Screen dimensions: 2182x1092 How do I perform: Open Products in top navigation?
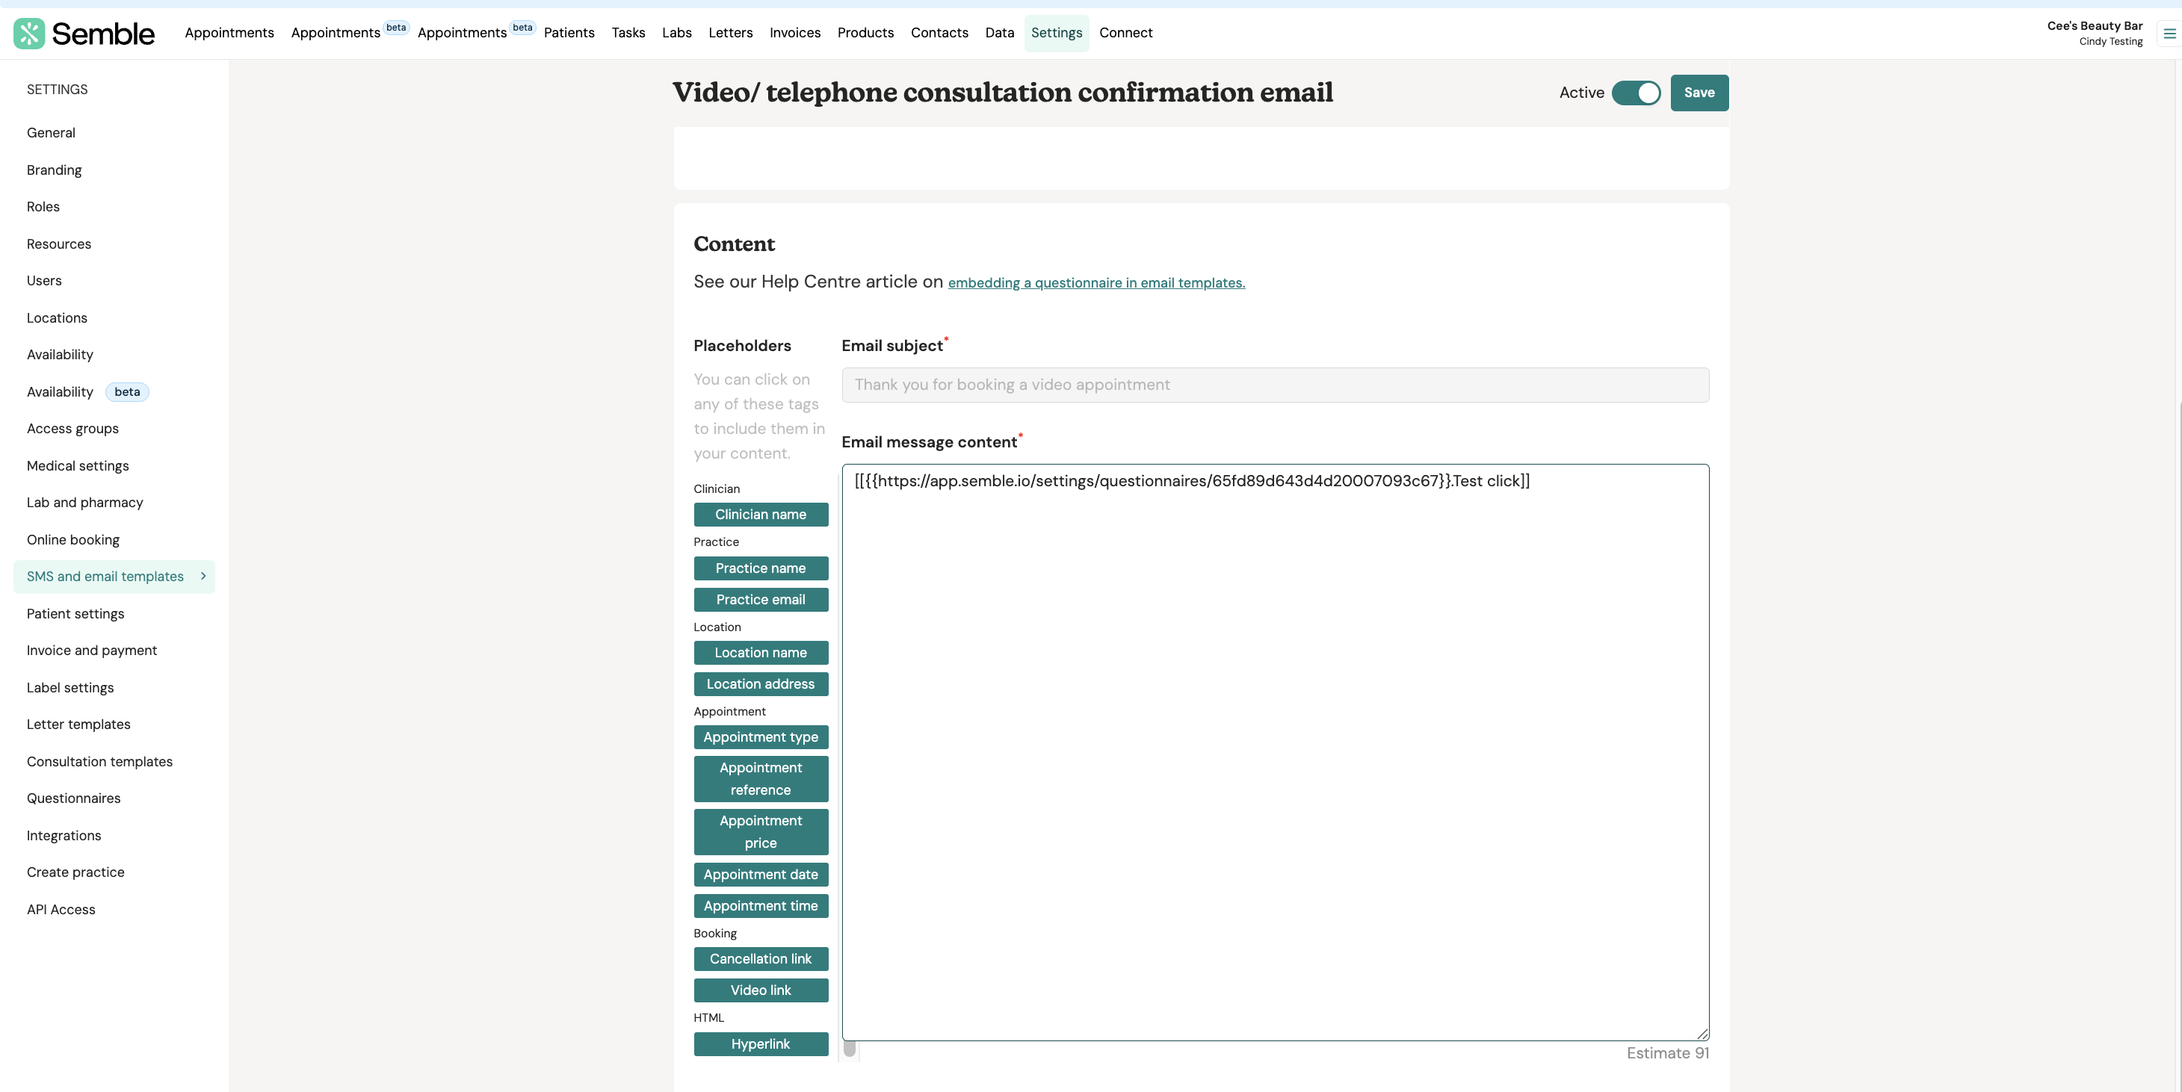point(865,33)
